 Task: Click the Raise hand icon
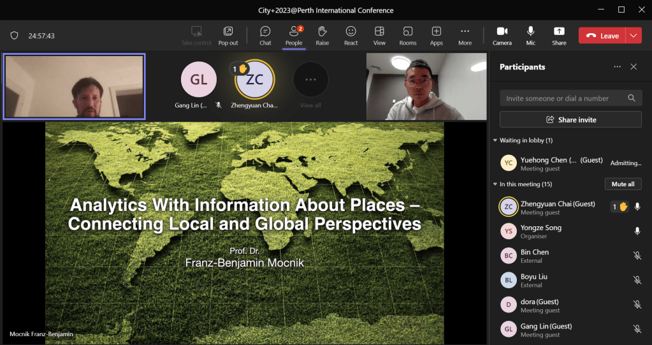(322, 36)
